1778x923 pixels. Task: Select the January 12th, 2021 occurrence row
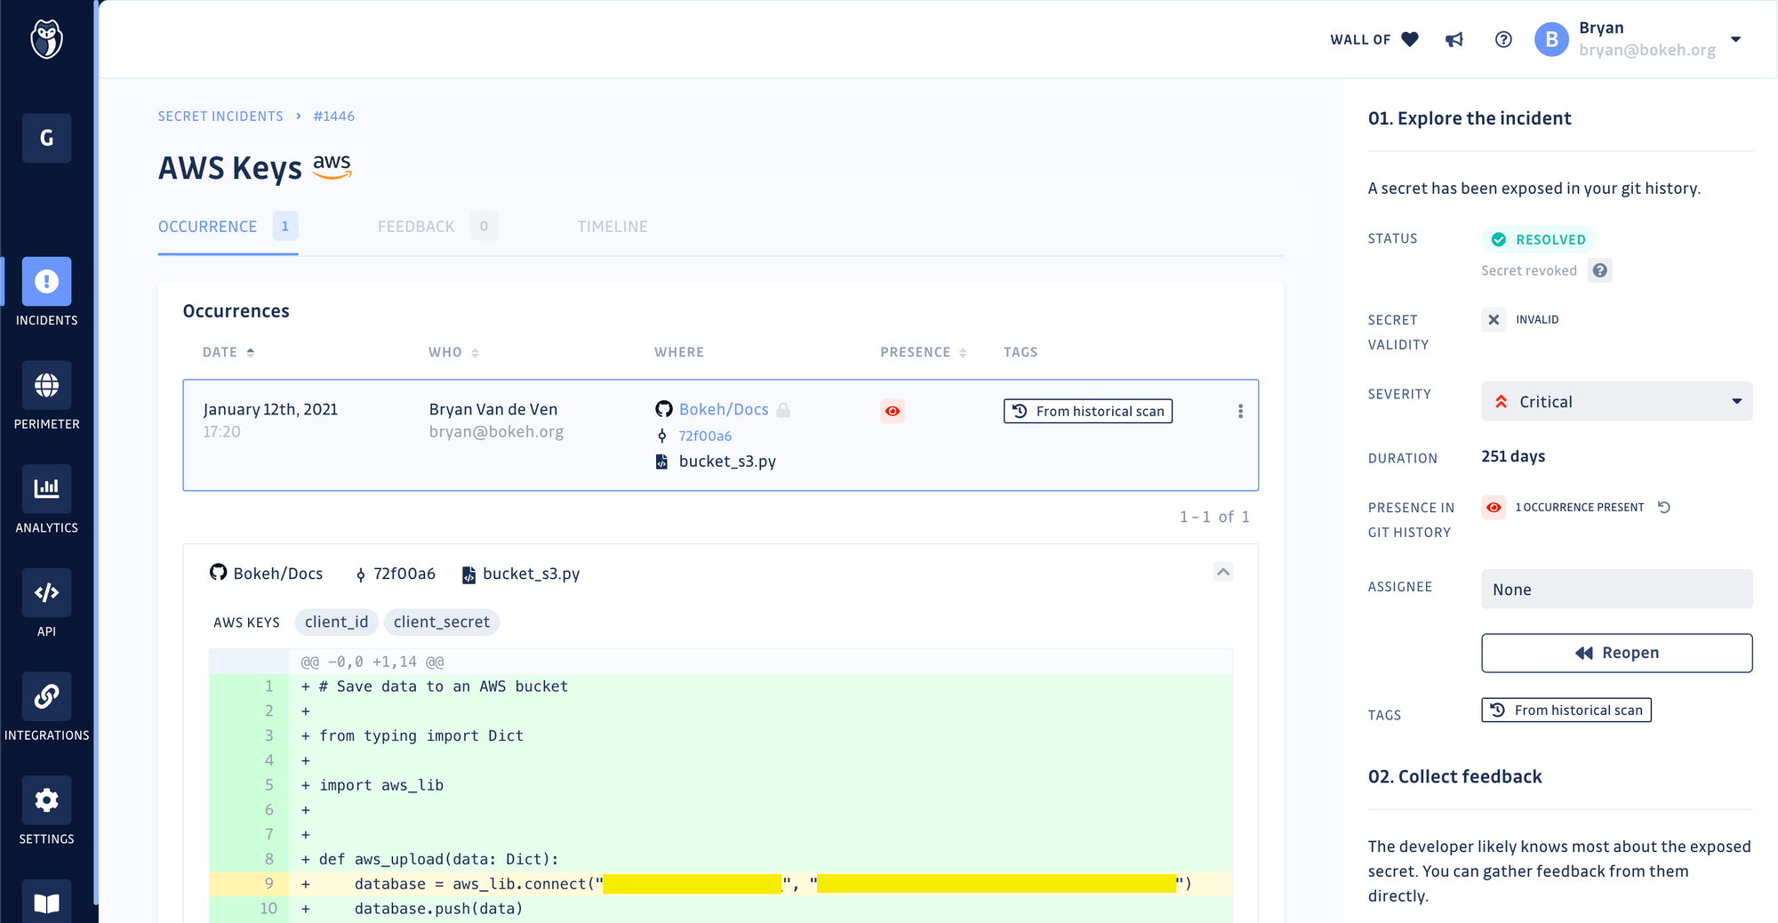tap(720, 435)
